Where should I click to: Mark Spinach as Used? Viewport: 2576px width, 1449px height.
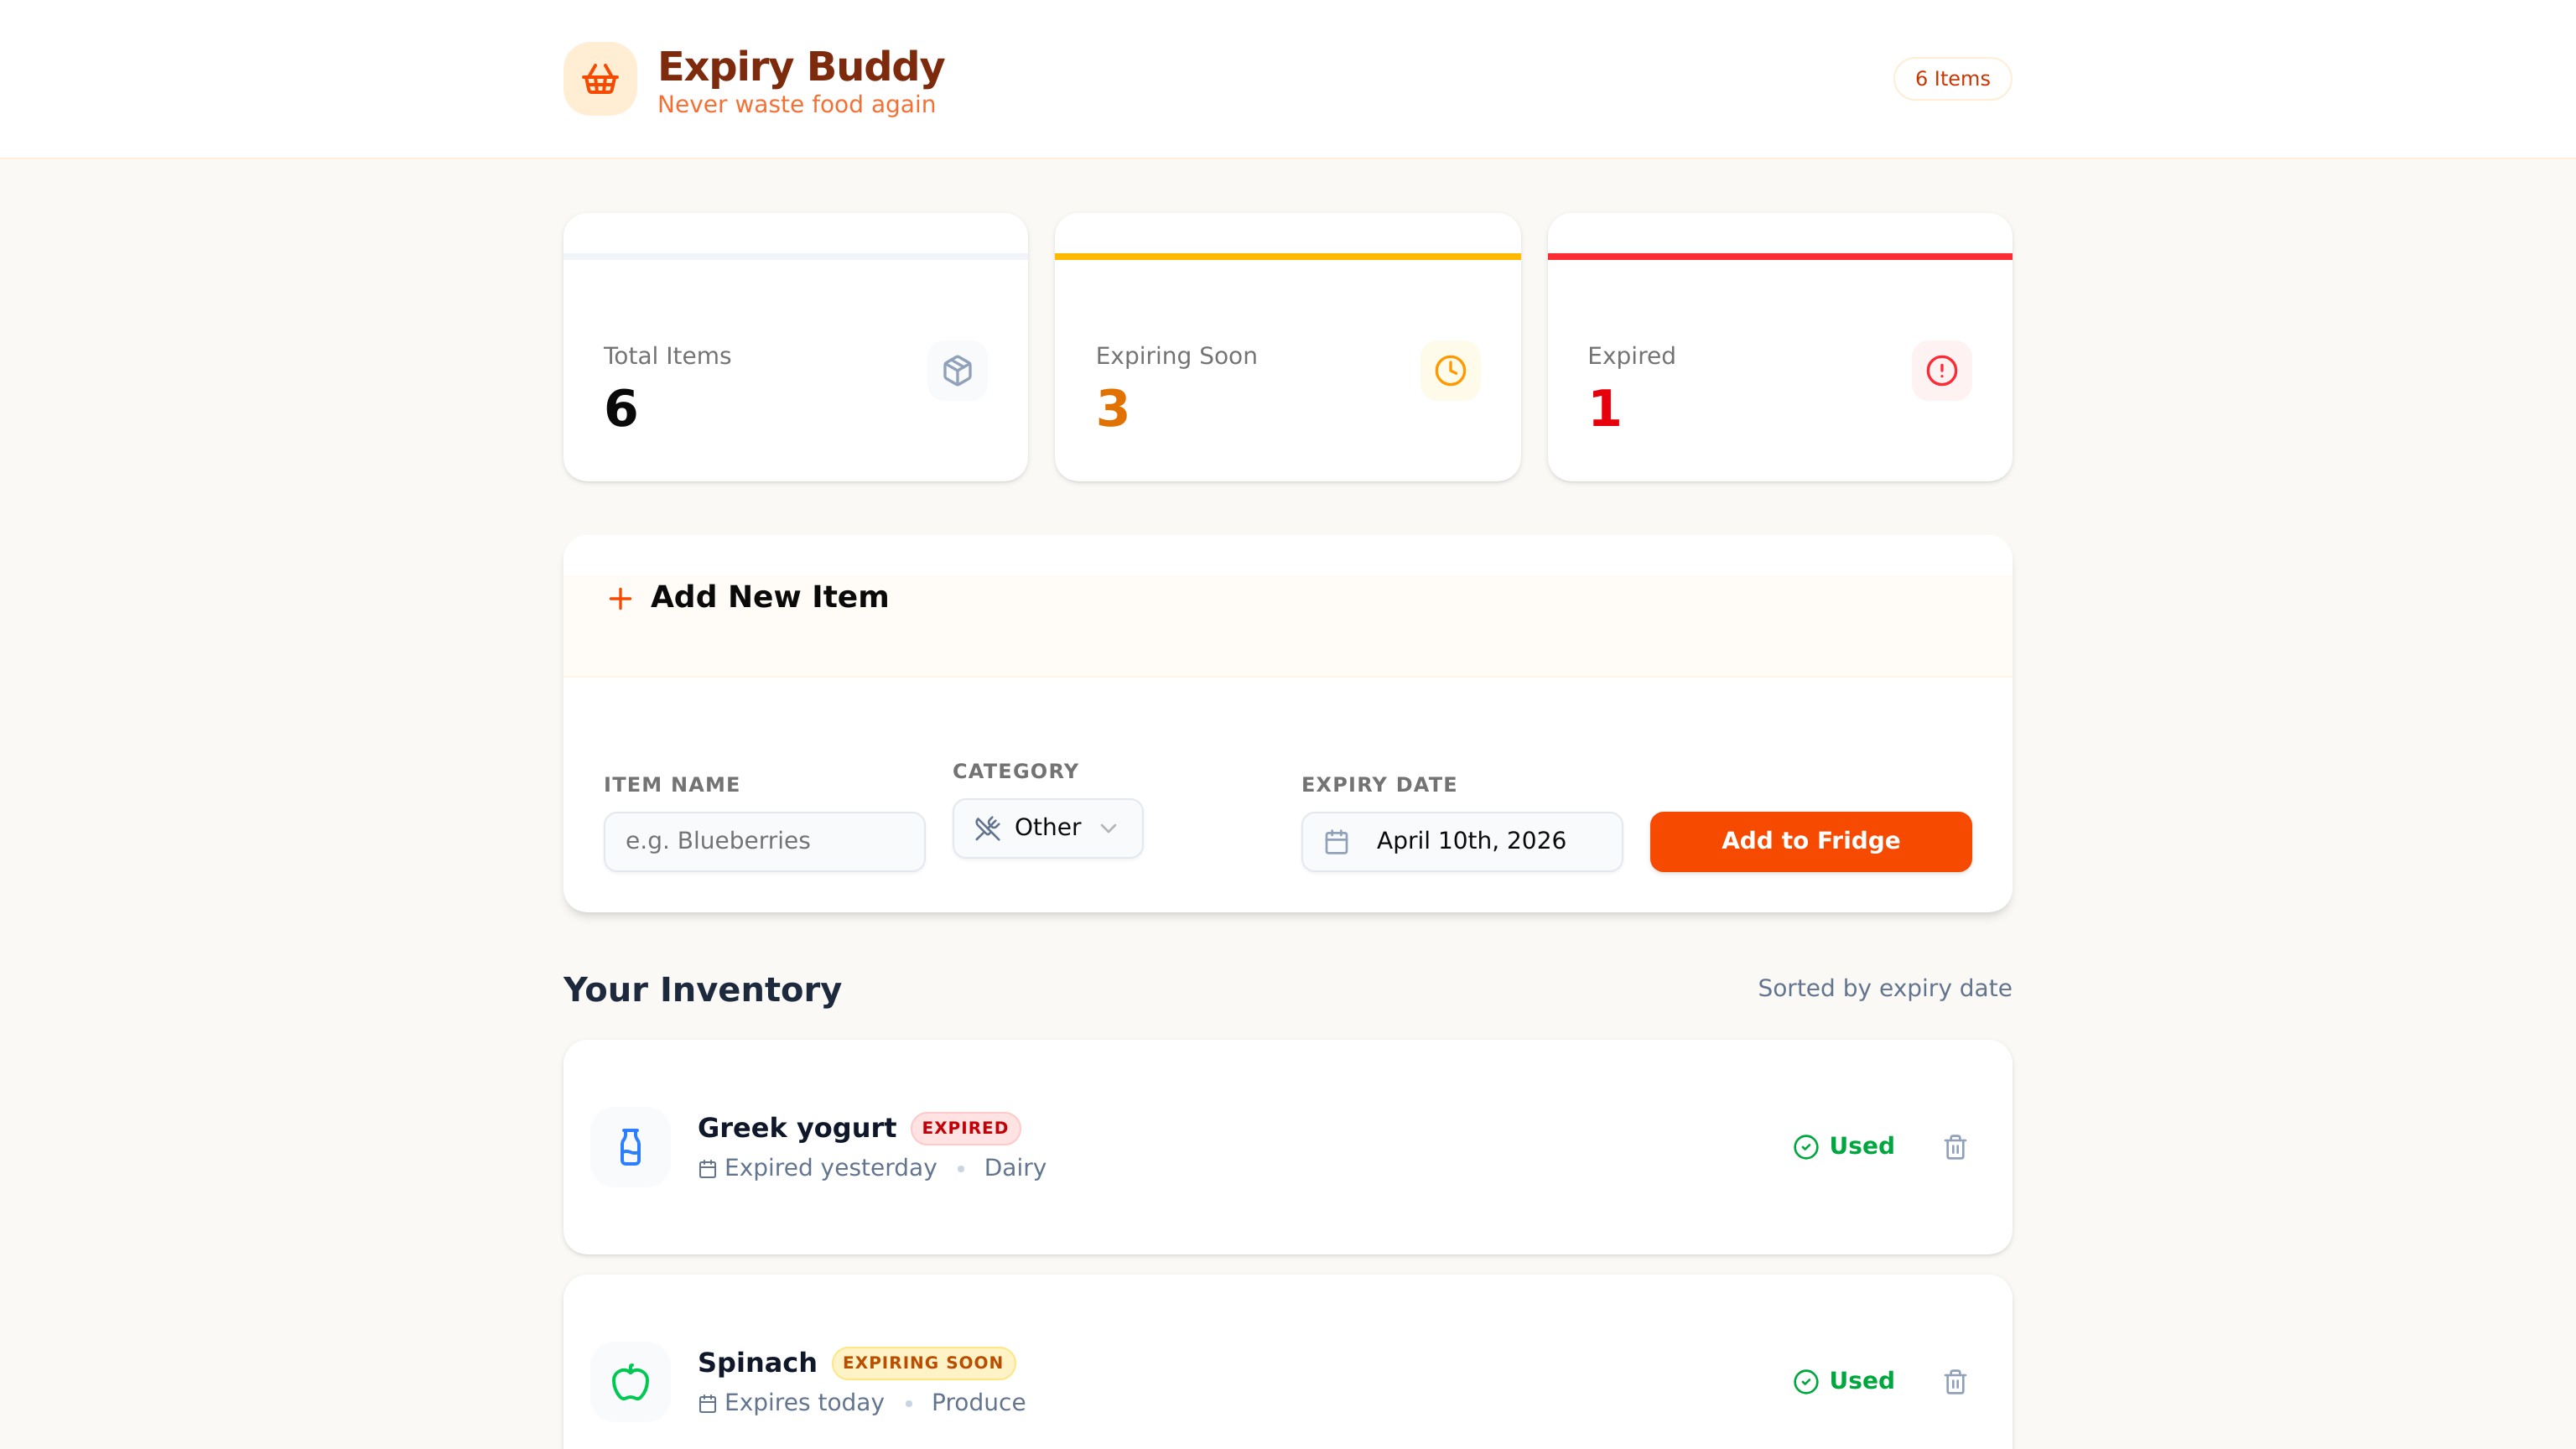1844,1381
